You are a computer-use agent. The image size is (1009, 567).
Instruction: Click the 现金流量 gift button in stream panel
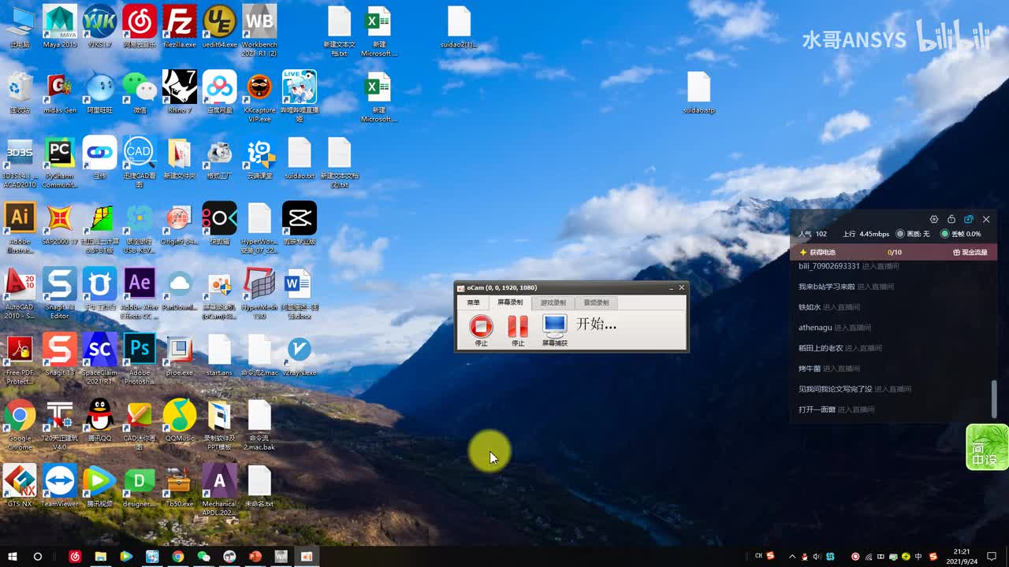[x=970, y=253]
